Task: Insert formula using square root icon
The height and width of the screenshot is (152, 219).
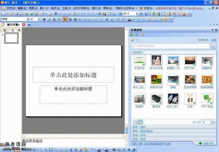Action: (99, 14)
